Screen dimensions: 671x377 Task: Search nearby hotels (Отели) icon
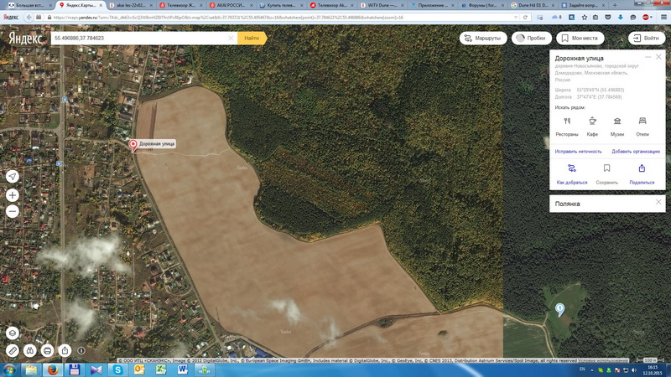coord(642,121)
